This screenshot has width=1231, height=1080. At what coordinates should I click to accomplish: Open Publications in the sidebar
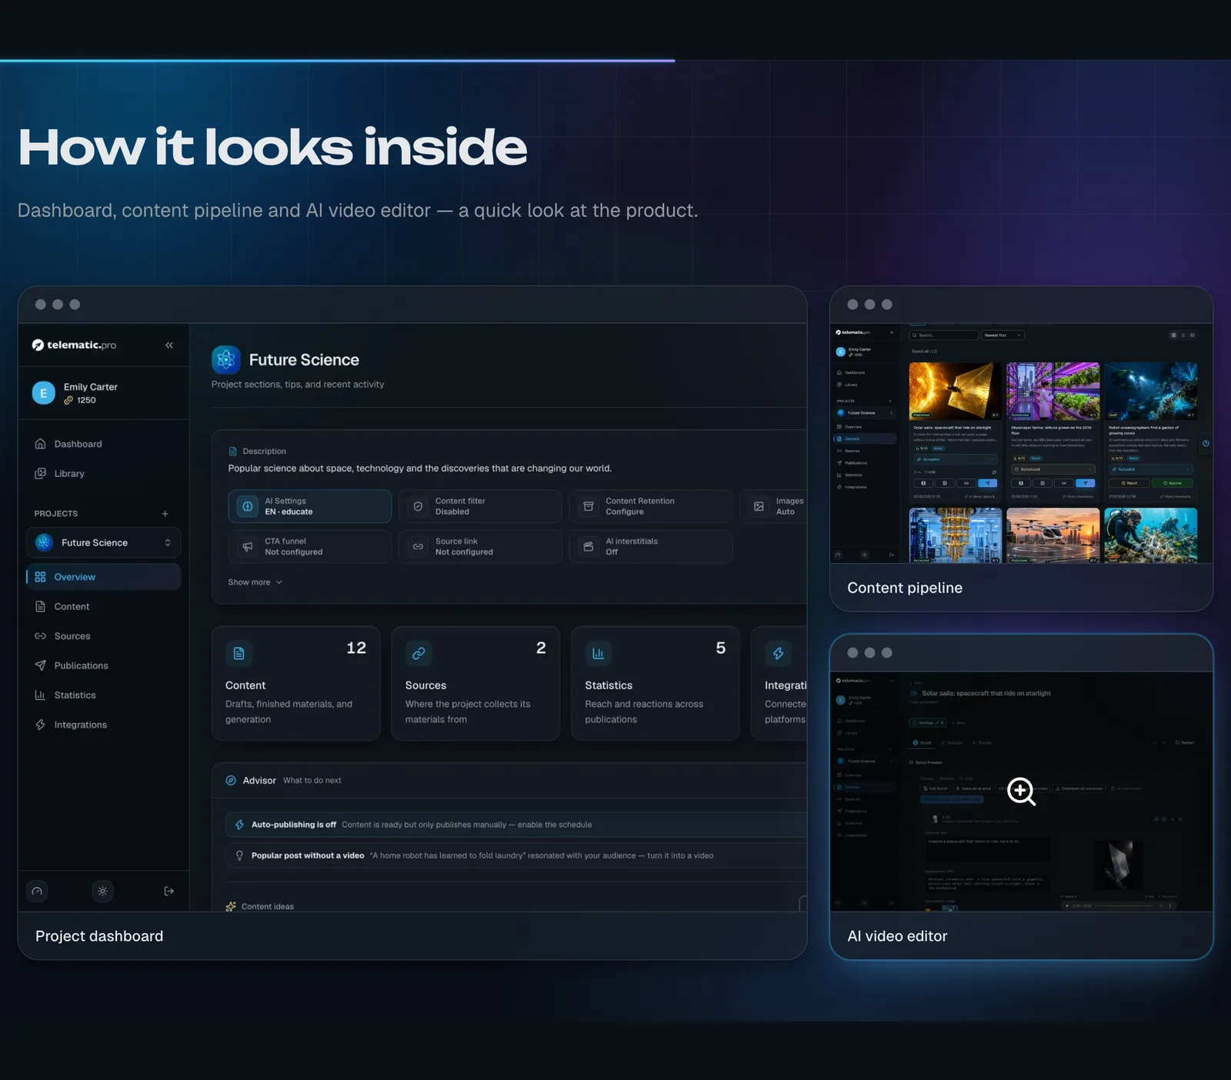point(103,665)
